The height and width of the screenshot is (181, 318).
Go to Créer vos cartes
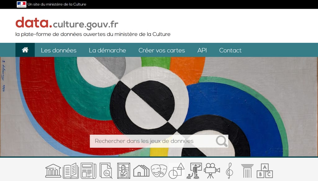coord(161,50)
